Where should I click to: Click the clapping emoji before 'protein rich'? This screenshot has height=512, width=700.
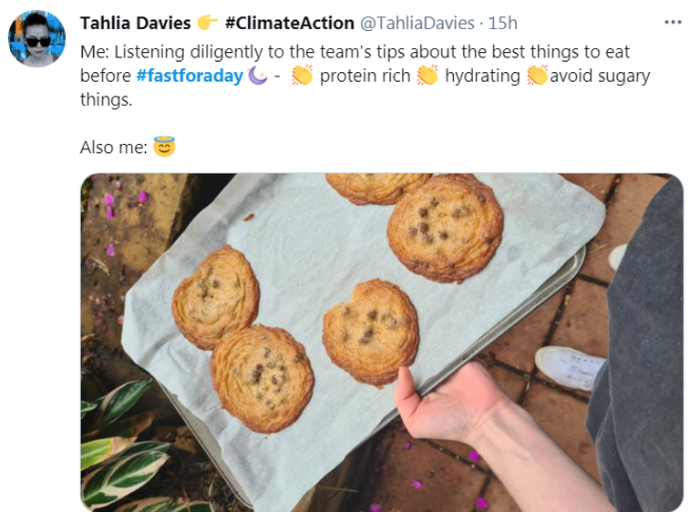click(303, 76)
